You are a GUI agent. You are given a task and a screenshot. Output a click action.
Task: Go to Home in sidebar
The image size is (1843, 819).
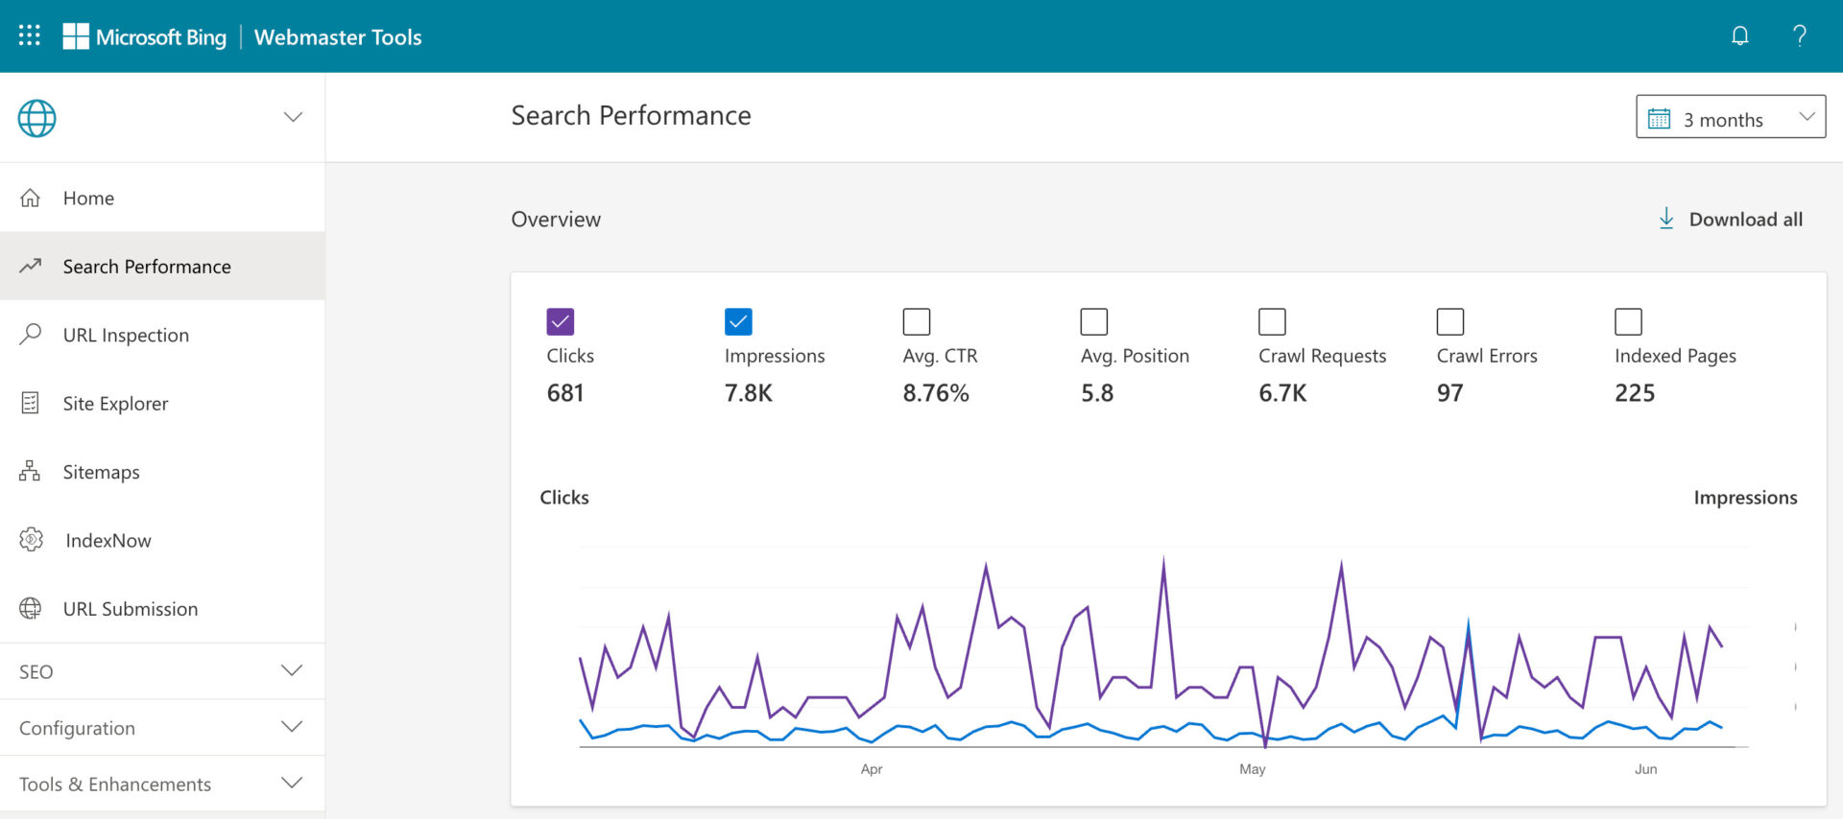(162, 198)
